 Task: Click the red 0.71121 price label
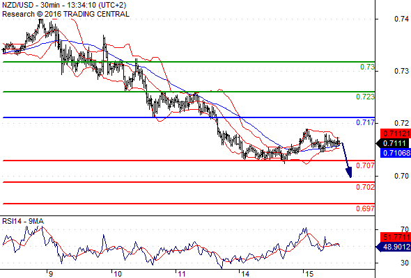pos(395,134)
